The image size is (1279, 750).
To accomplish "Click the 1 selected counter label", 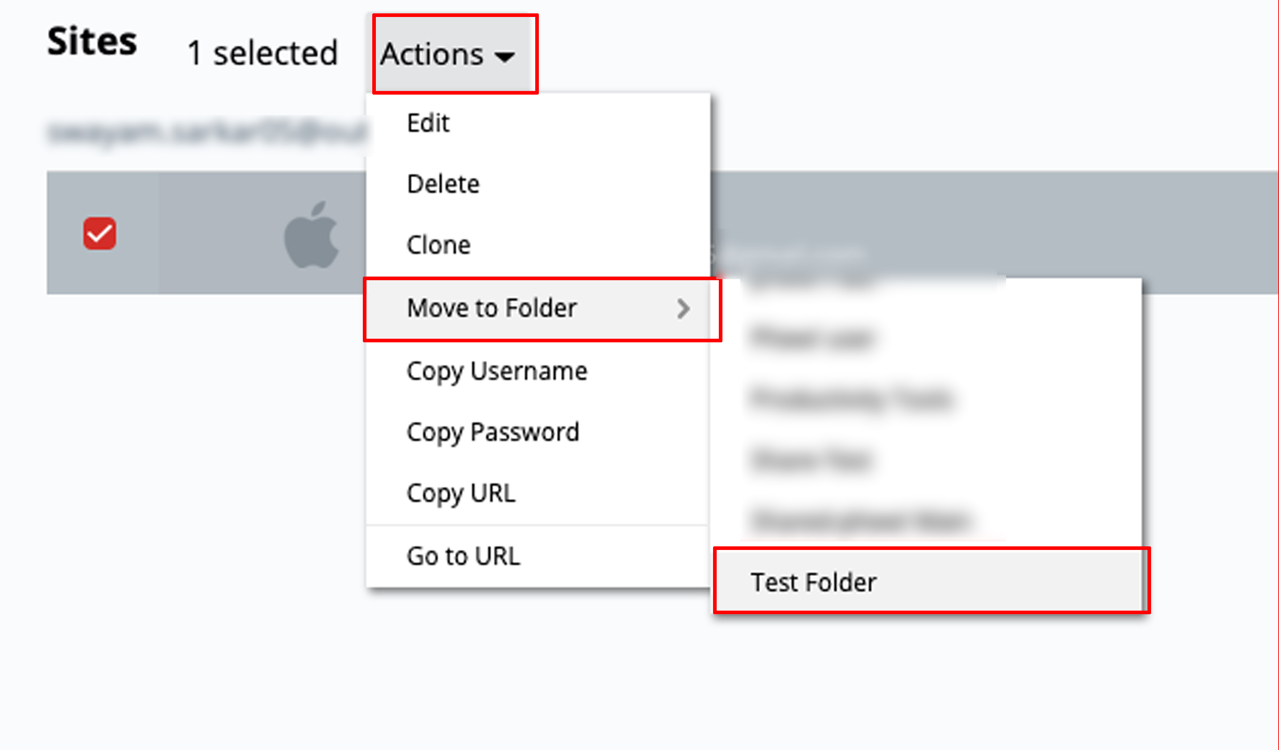I will [262, 53].
